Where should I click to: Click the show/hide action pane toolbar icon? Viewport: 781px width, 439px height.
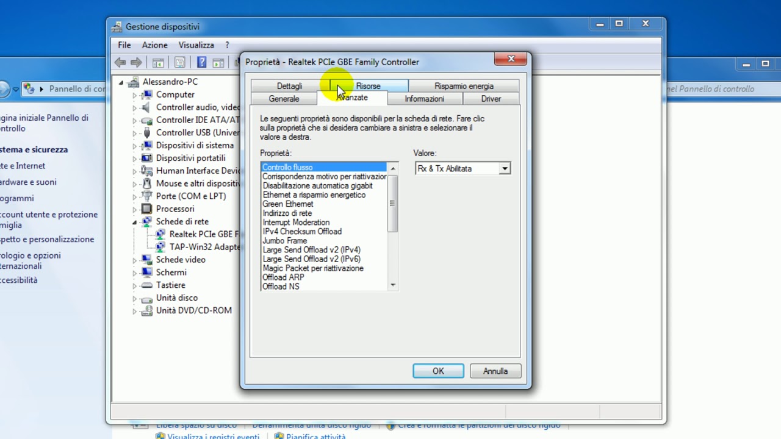[x=218, y=62]
